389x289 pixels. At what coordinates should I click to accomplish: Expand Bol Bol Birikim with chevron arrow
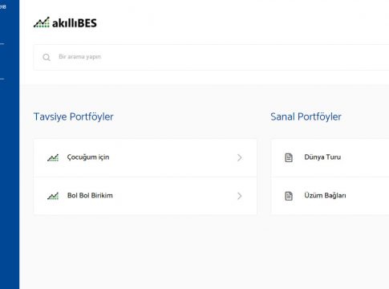click(240, 196)
